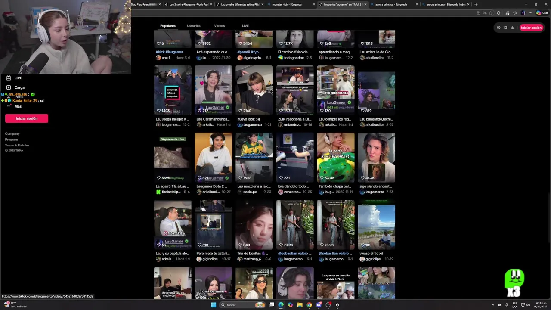Open 'Lau y su papá' video thumbnail

click(173, 224)
